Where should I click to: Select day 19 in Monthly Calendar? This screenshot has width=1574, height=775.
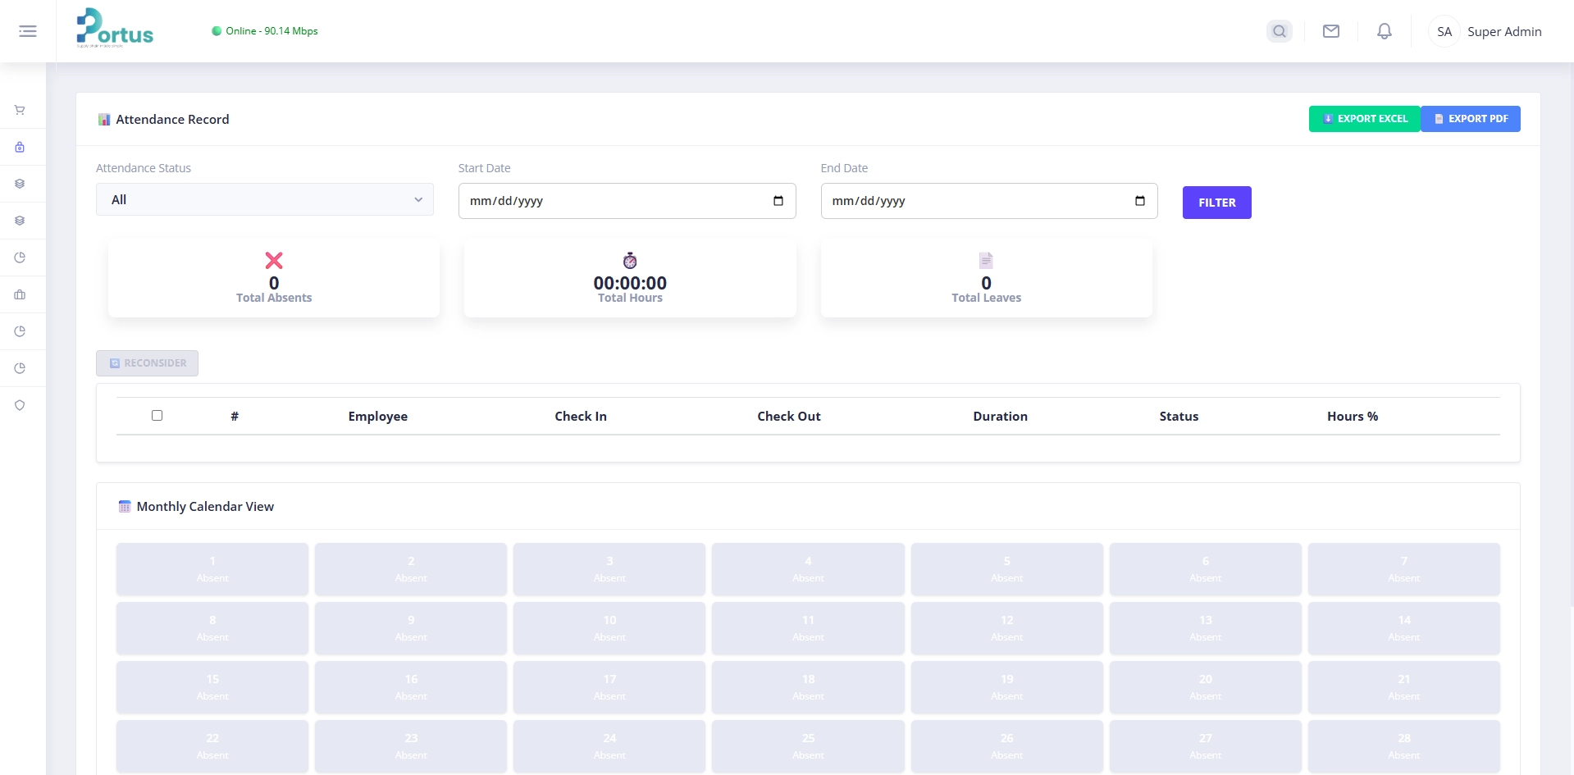coord(1006,687)
